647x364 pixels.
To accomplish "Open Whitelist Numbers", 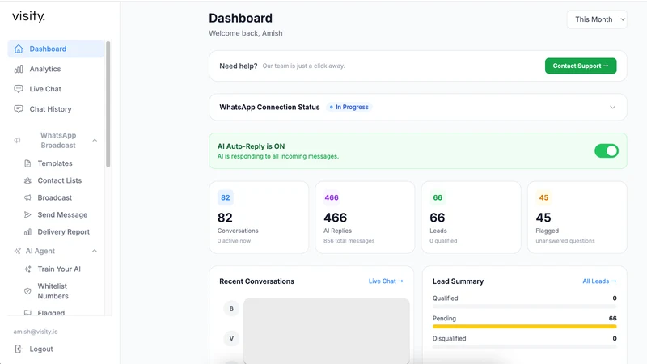I will pos(53,291).
